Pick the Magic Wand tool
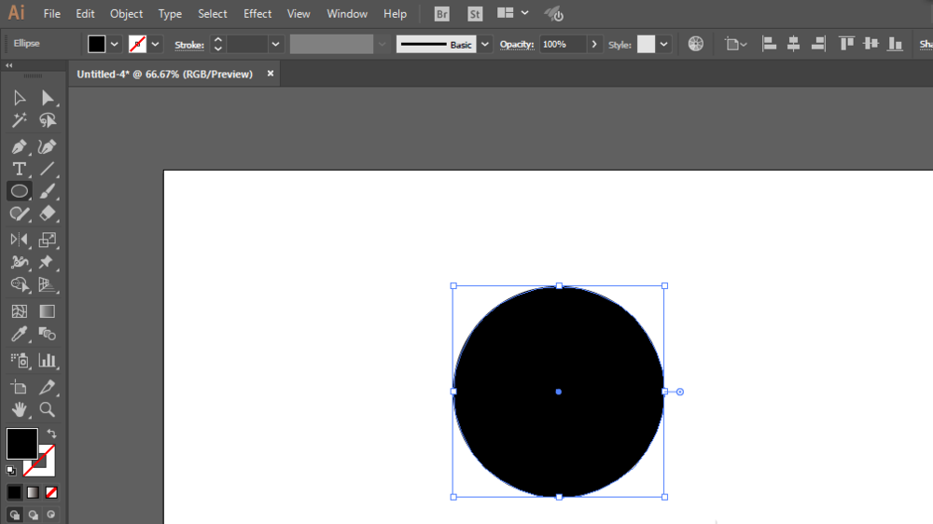The width and height of the screenshot is (933, 524). pyautogui.click(x=19, y=120)
